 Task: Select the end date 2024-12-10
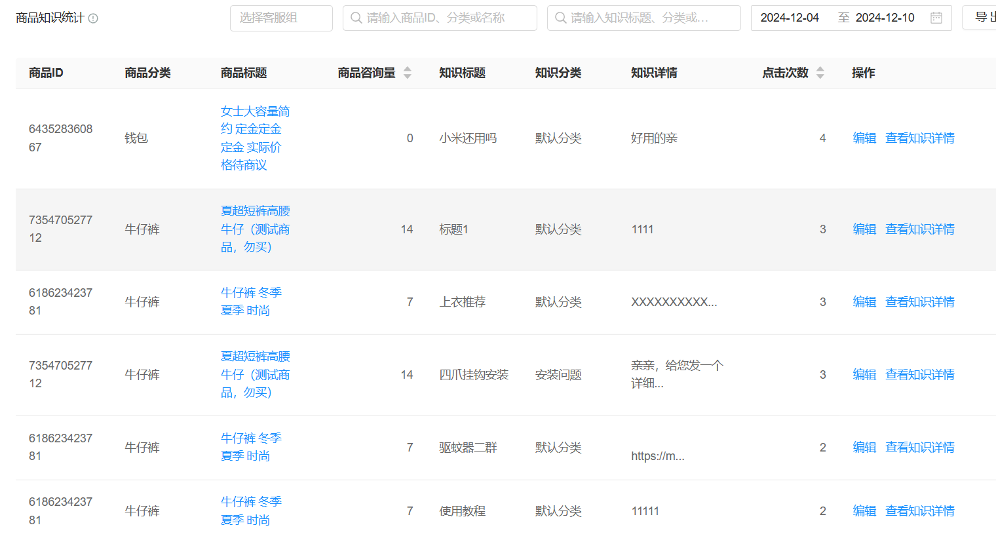[x=885, y=18]
